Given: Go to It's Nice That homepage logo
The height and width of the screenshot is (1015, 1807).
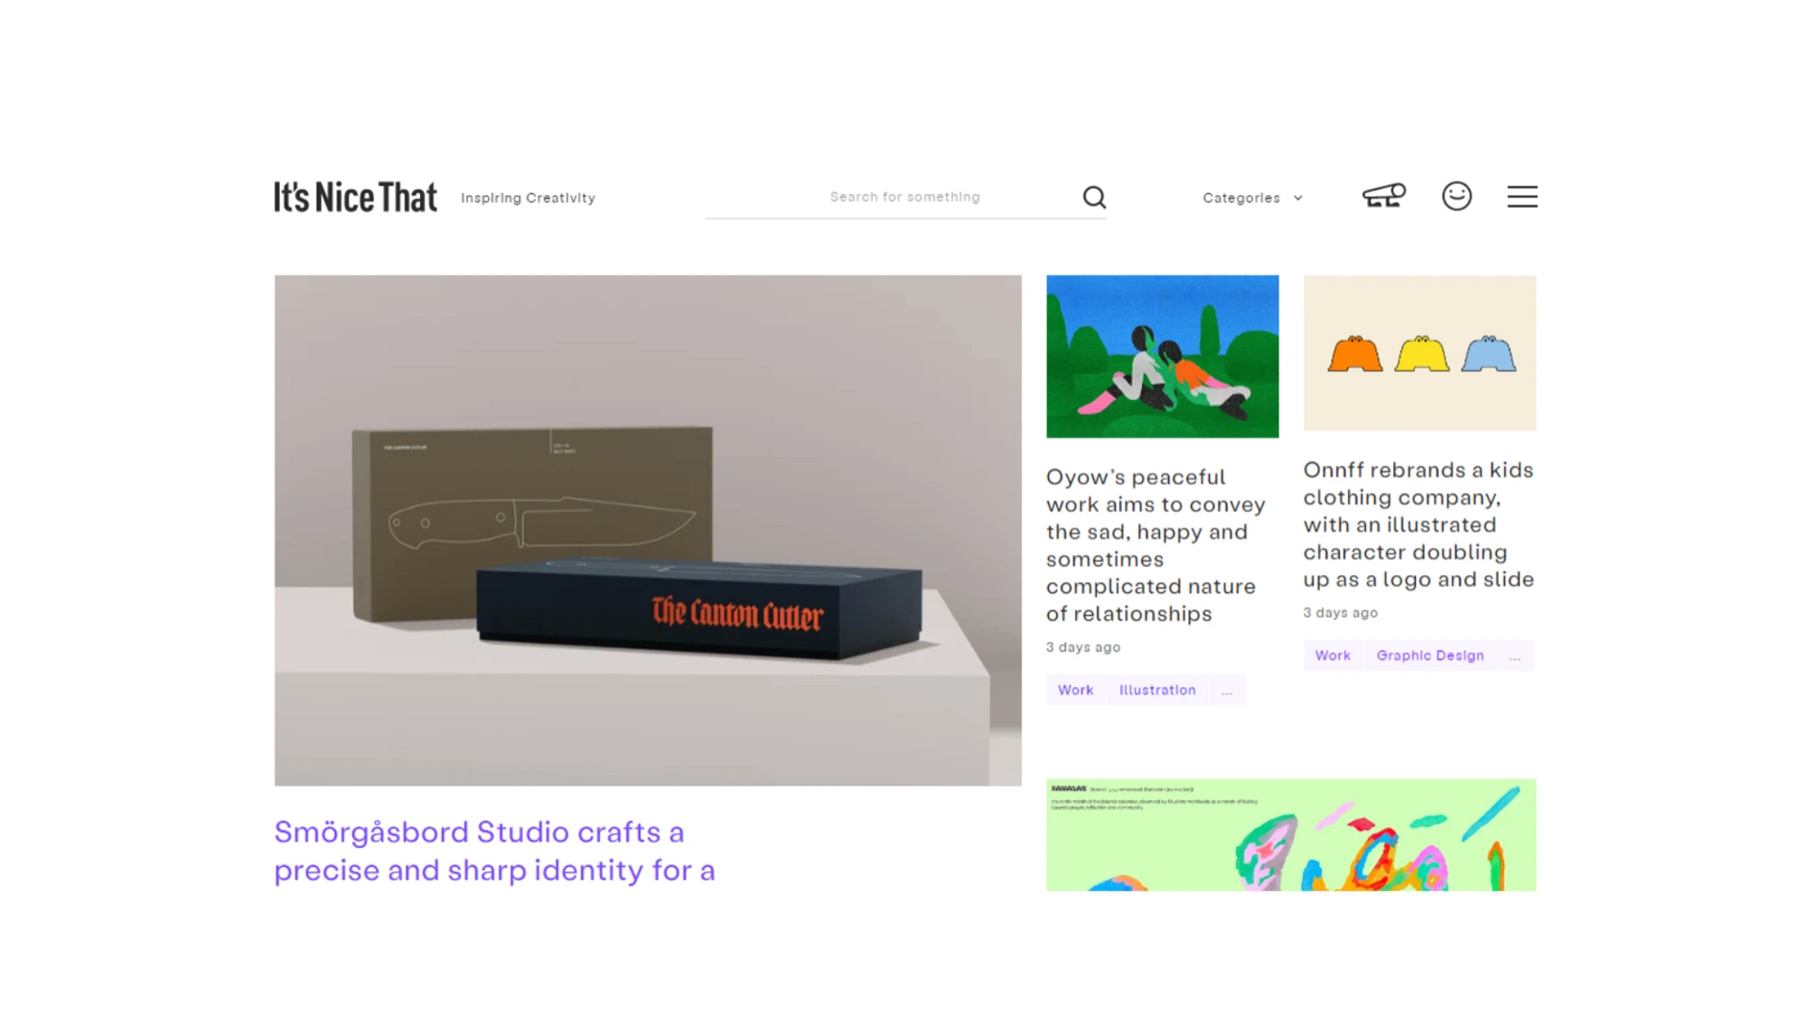Looking at the screenshot, I should pos(355,198).
